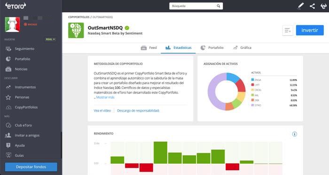Click the blue ZNGA legend swatch
329x175 pixels.
click(253, 80)
